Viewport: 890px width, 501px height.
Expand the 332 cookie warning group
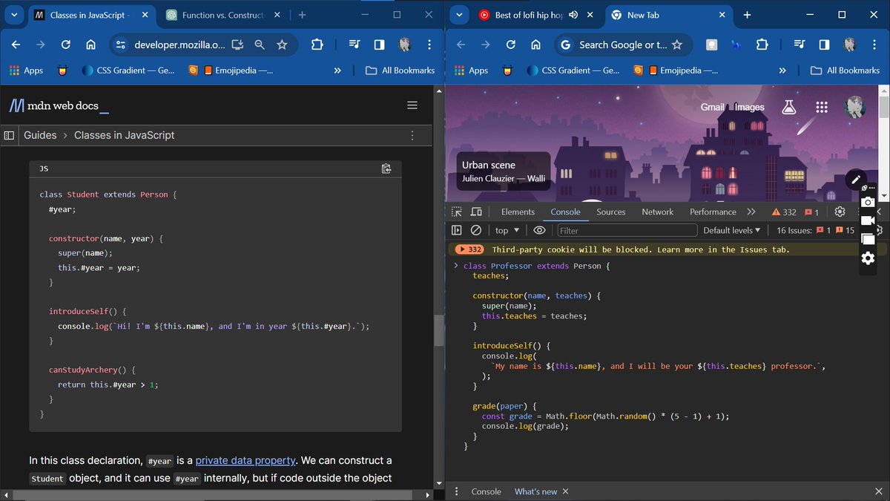tap(469, 249)
